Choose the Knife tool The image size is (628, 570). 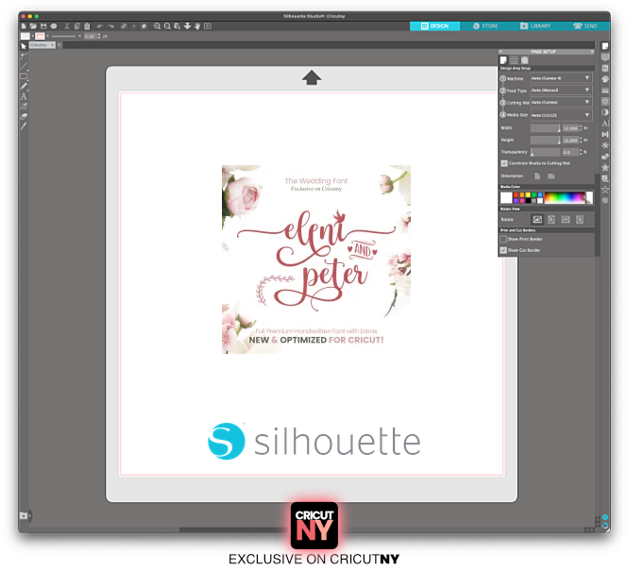coord(24,126)
